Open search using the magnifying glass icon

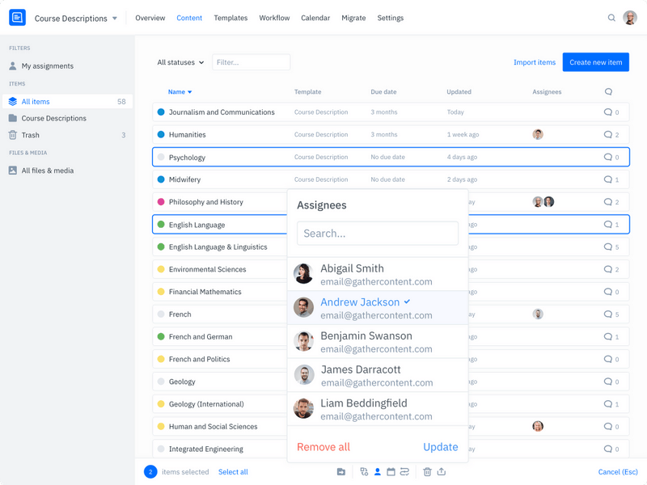611,17
